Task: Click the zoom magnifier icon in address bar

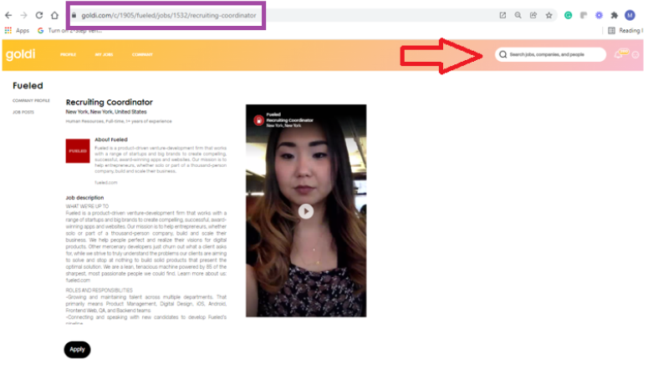Action: coord(518,15)
